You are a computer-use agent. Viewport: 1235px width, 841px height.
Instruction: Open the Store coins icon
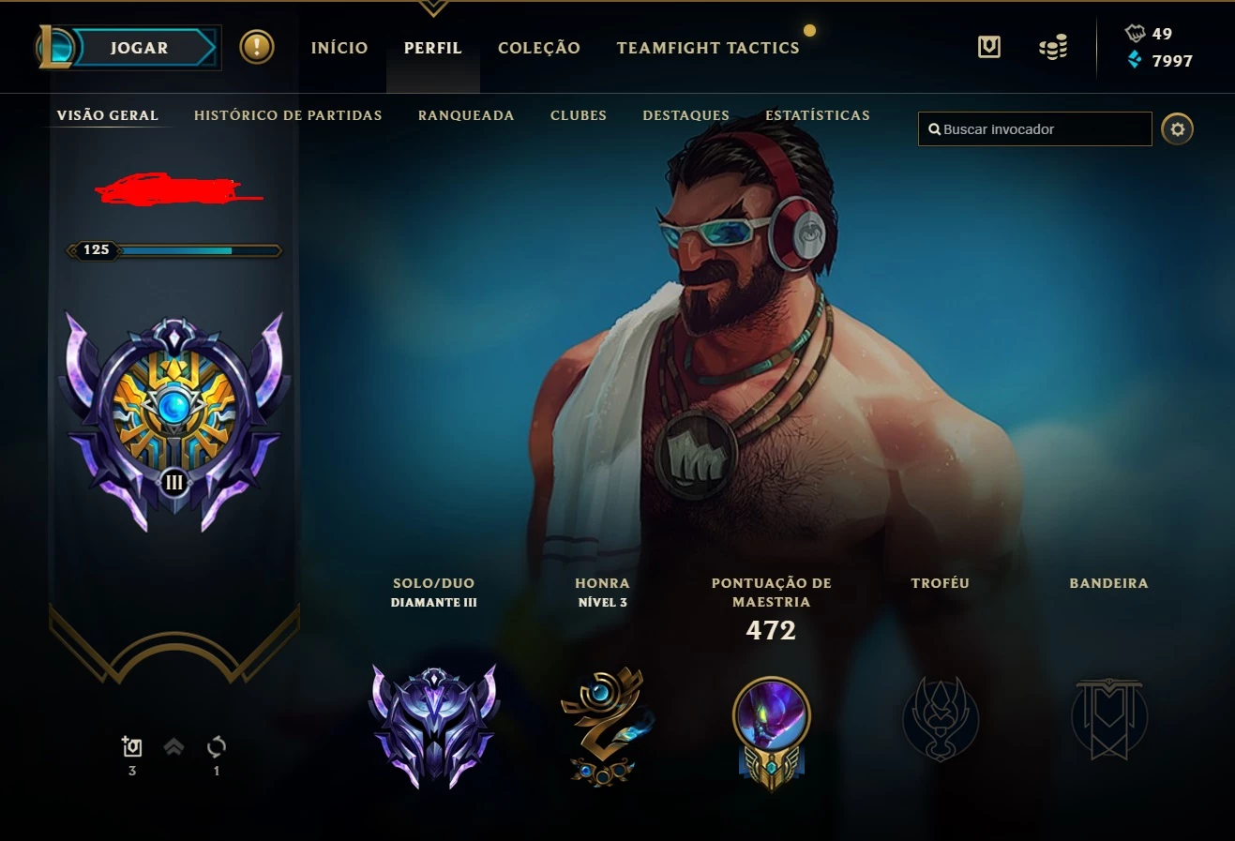click(x=1054, y=47)
